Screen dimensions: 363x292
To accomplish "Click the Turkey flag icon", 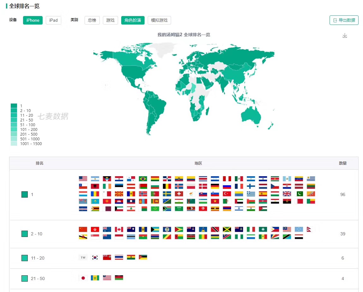I will click(227, 194).
